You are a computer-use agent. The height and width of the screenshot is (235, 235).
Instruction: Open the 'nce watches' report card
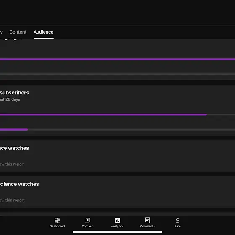(117, 156)
